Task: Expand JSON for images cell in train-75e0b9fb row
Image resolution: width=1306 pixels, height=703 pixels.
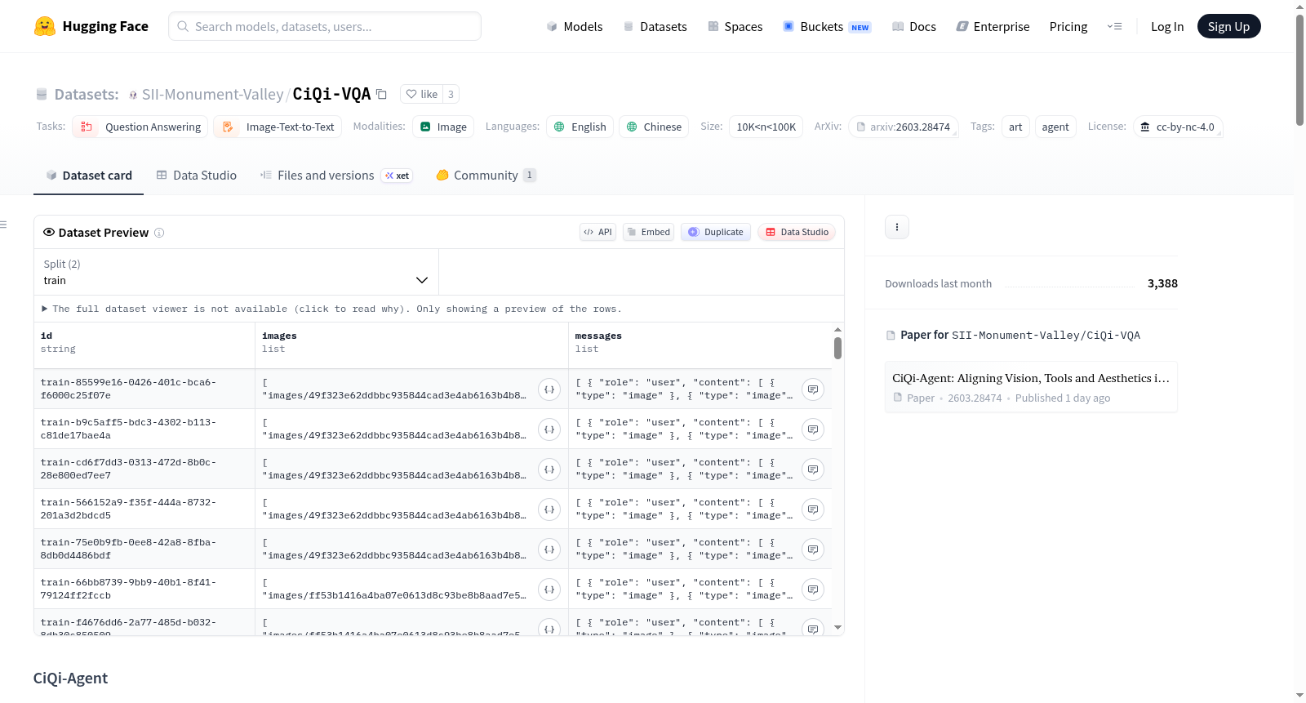Action: (549, 549)
